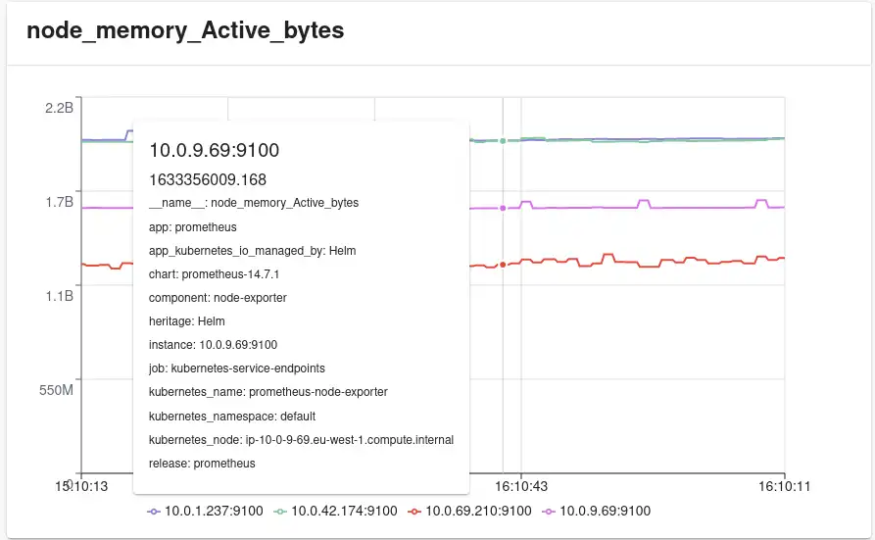Click the node_memory_Active_bytes panel title
Screen dimensions: 875x540
[185, 30]
